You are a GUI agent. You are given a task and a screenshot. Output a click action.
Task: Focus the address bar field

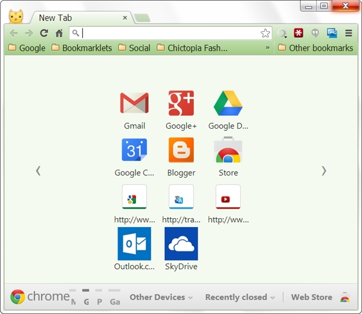pyautogui.click(x=170, y=33)
